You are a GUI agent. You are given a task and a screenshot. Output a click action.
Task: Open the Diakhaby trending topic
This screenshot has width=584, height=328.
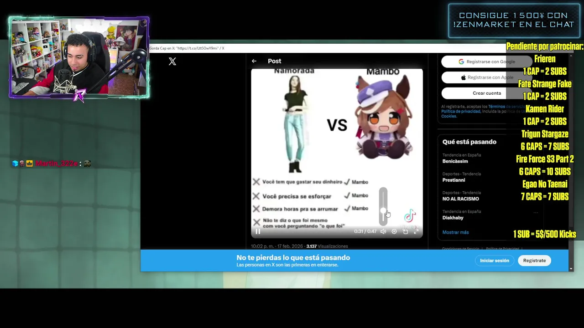[x=453, y=218]
